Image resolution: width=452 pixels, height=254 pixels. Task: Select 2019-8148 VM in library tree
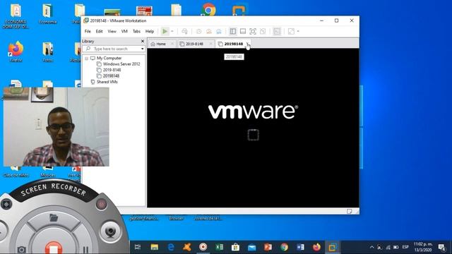(112, 70)
